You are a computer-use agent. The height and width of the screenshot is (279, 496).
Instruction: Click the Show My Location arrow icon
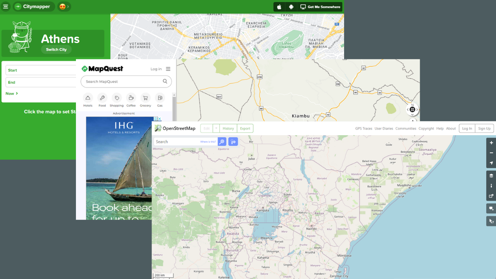coord(491,163)
